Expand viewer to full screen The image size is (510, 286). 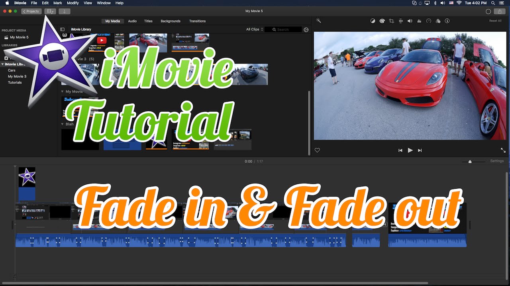click(503, 150)
